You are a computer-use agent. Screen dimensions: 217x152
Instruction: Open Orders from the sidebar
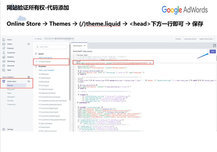tap(4, 44)
